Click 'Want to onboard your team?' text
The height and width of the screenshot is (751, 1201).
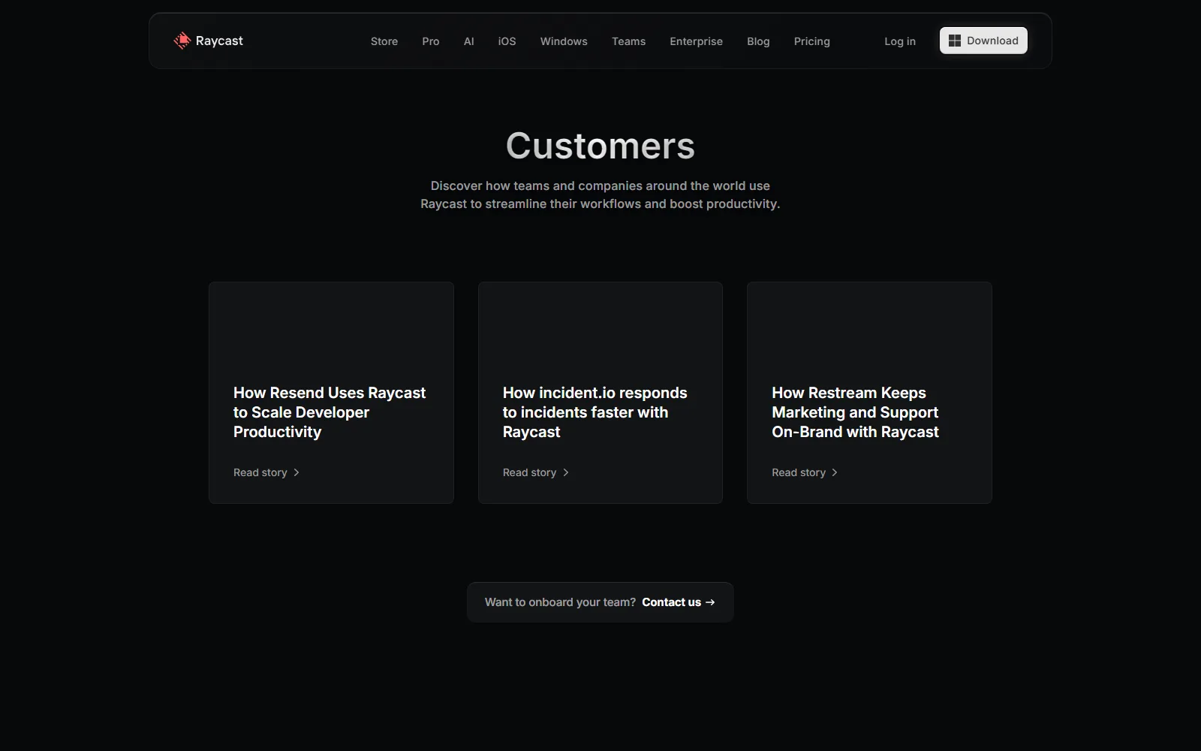(x=560, y=602)
